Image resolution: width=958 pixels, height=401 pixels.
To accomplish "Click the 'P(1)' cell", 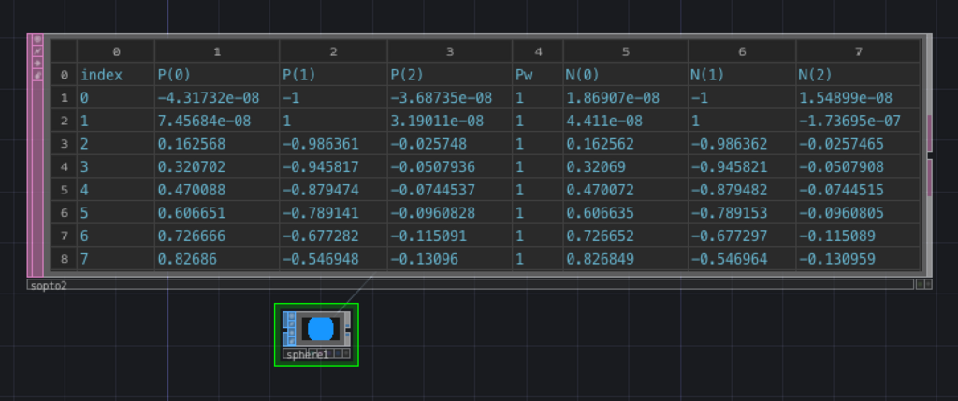I will [334, 75].
